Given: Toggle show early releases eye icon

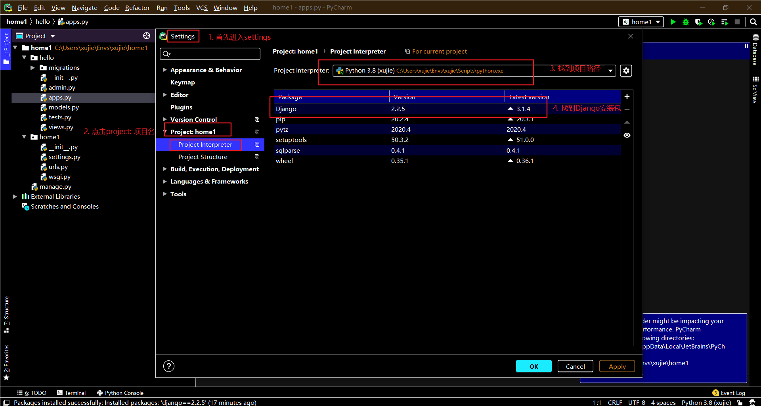Looking at the screenshot, I should [x=627, y=136].
